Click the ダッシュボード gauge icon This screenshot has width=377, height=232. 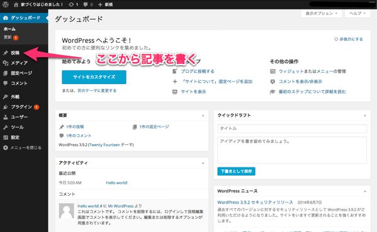coord(6,18)
